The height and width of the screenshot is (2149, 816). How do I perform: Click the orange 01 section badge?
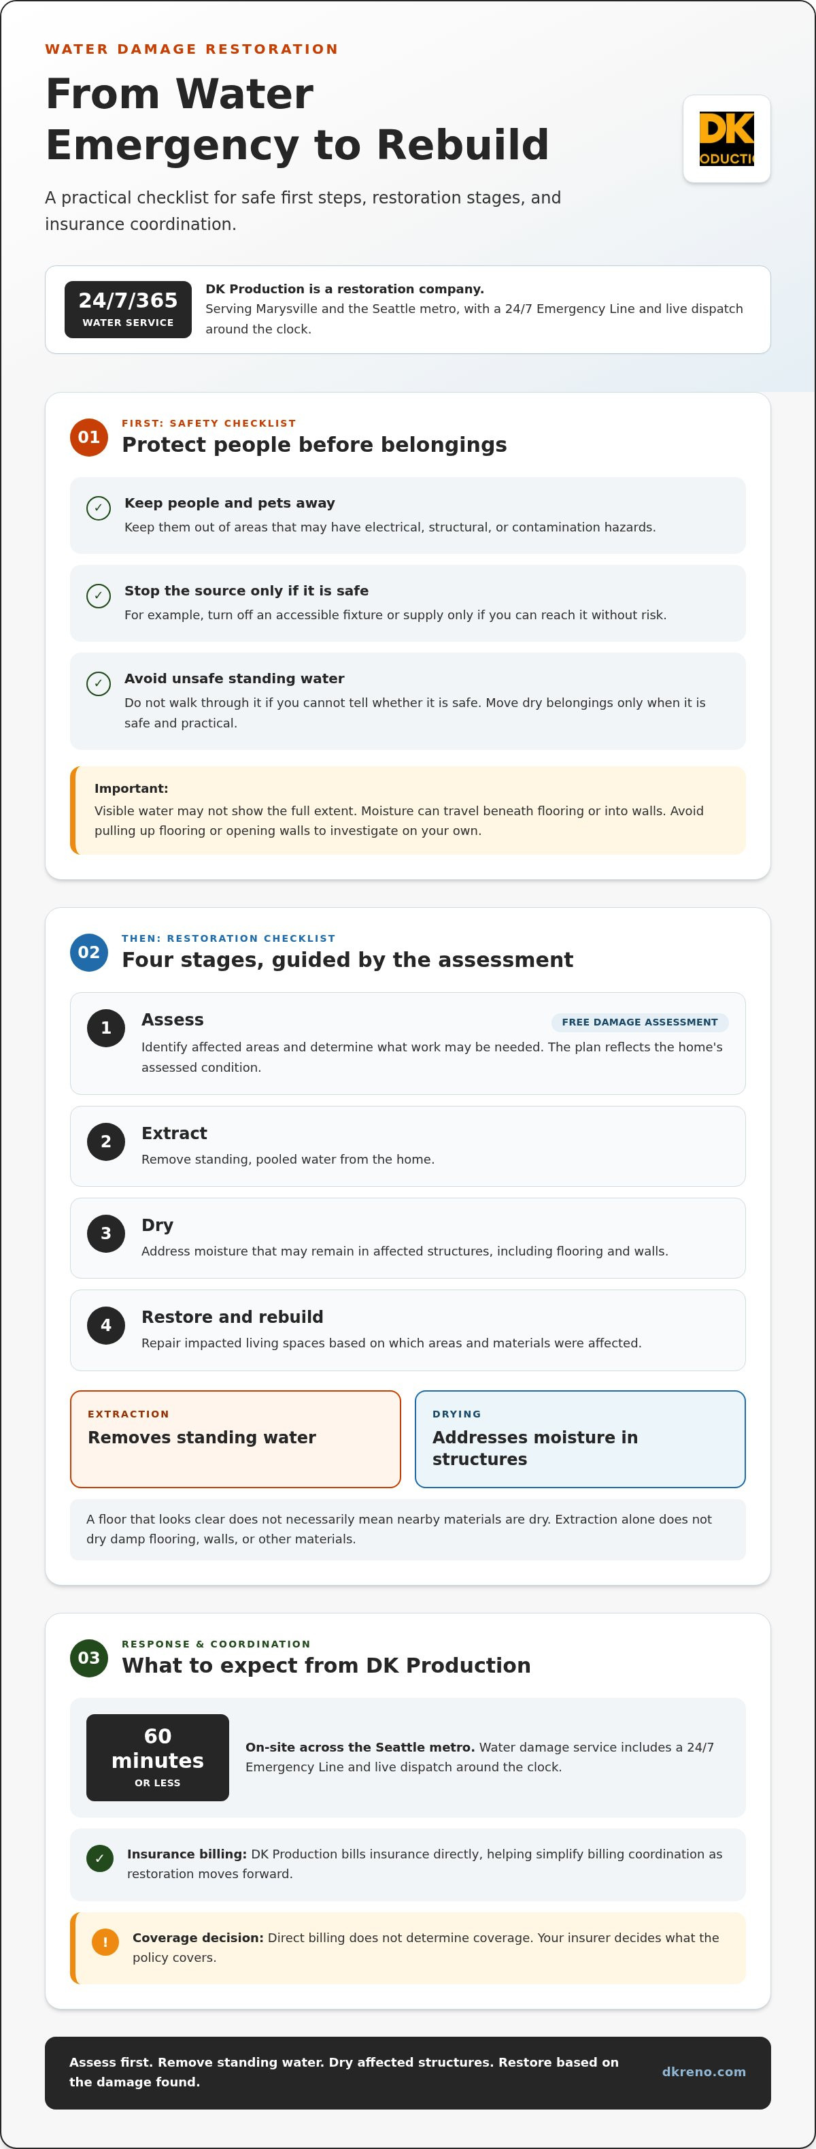(89, 437)
